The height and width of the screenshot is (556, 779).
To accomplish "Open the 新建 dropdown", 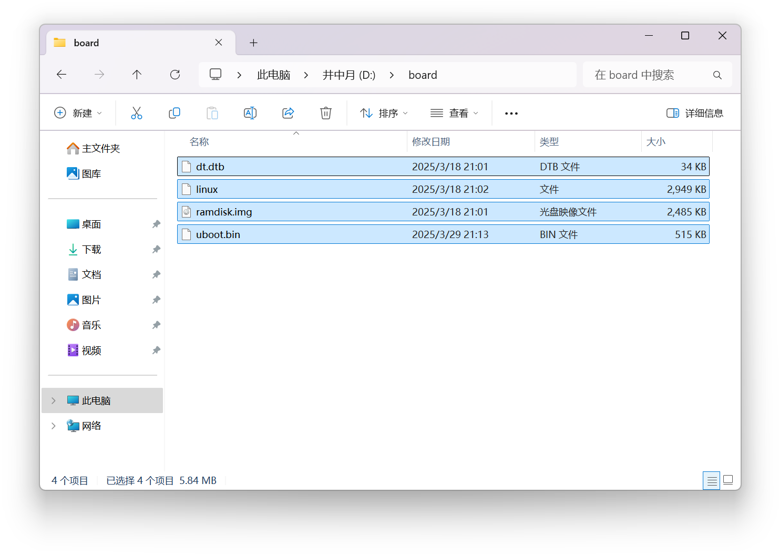I will [78, 112].
